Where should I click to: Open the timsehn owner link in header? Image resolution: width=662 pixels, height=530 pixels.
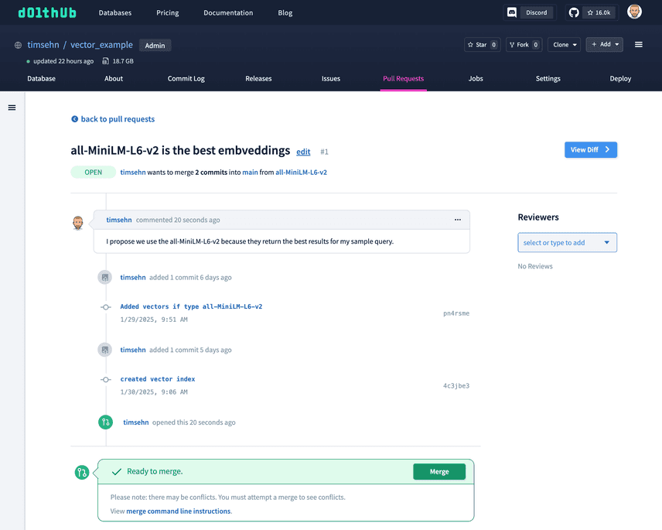pos(43,45)
